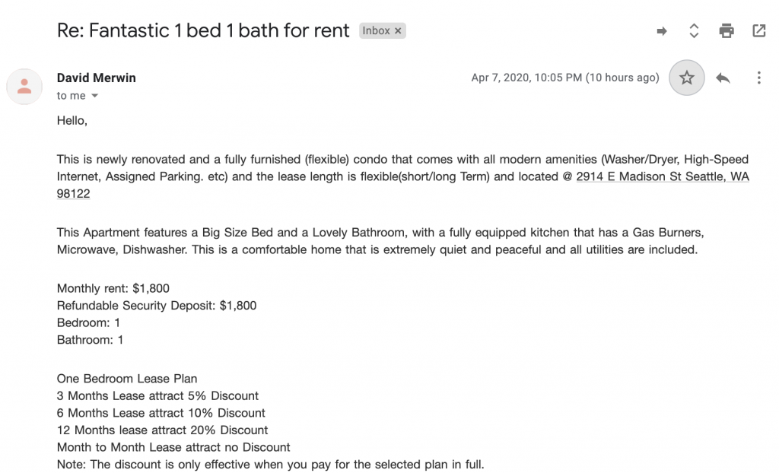Click the 'One Bedroom Lease Plan' heading
779x473 pixels.
point(127,379)
